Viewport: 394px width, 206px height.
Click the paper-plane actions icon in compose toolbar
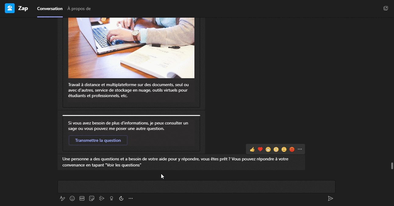point(102,198)
